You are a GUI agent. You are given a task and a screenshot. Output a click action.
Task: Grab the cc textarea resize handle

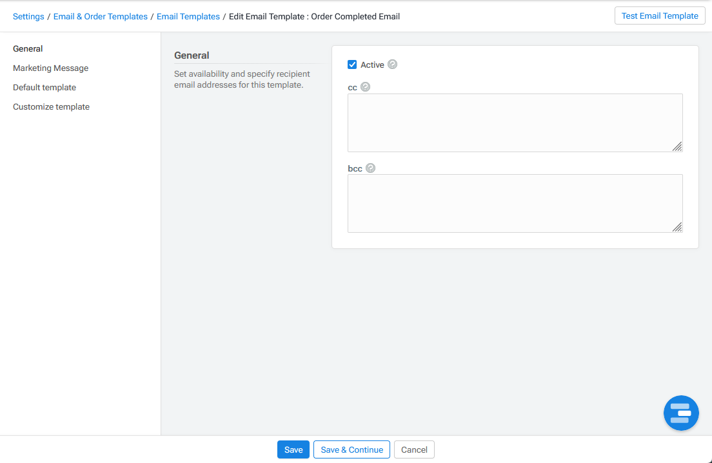[677, 146]
